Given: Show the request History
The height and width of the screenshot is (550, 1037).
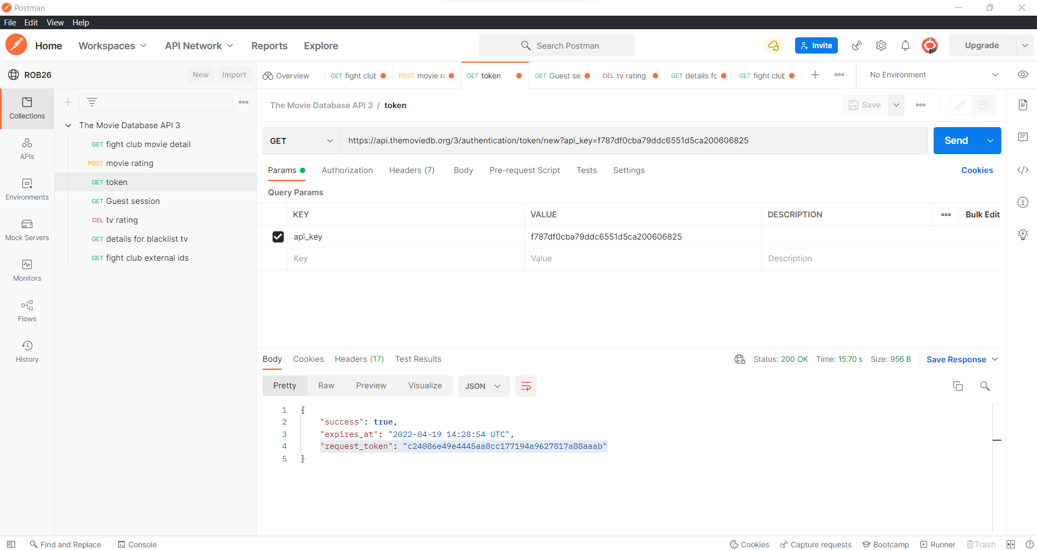Looking at the screenshot, I should point(27,350).
